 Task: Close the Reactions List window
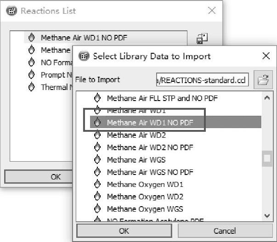click(x=212, y=11)
